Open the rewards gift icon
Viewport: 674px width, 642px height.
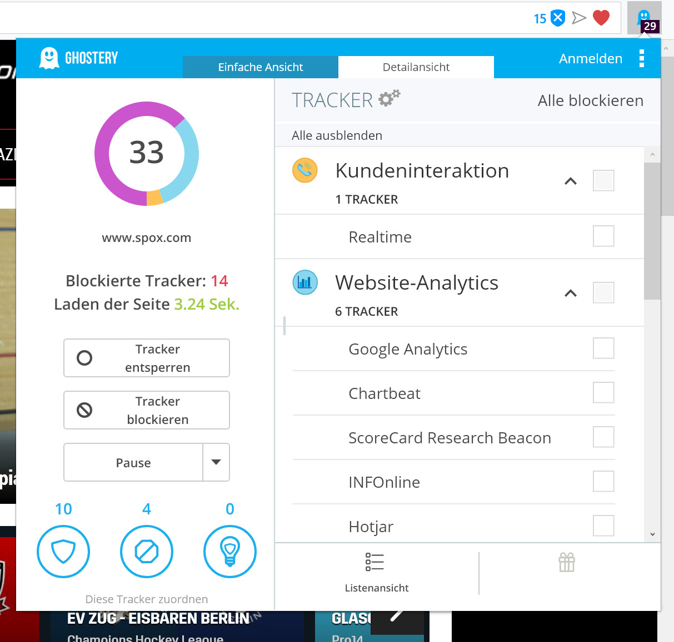pos(567,563)
